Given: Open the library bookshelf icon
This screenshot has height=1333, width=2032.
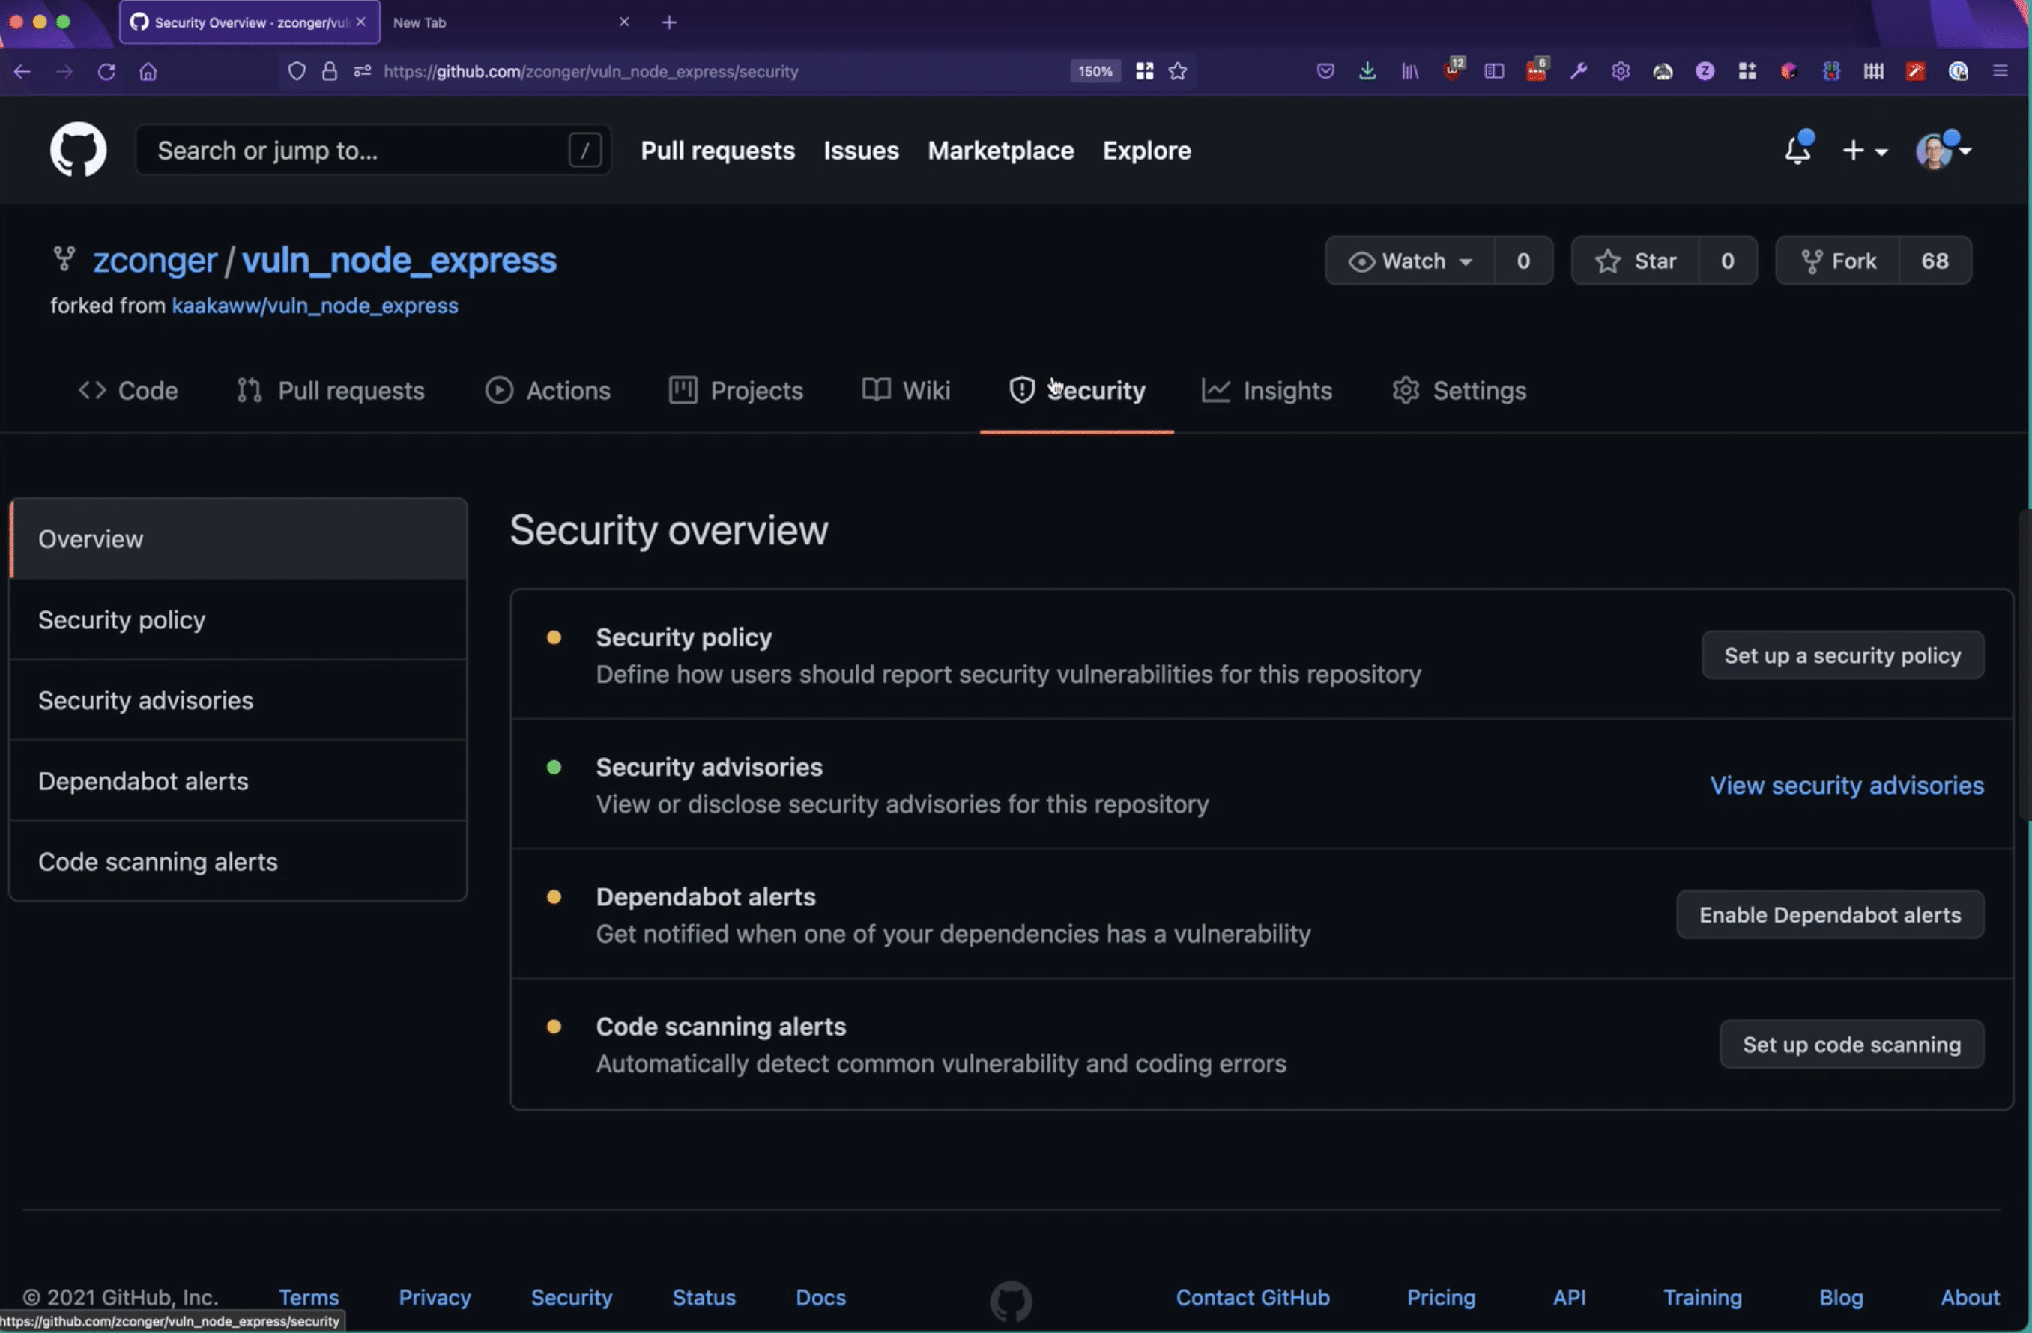Looking at the screenshot, I should tap(1409, 72).
